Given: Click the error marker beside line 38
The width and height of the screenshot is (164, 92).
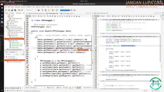Looking at the screenshot, I should pyautogui.click(x=28, y=65).
